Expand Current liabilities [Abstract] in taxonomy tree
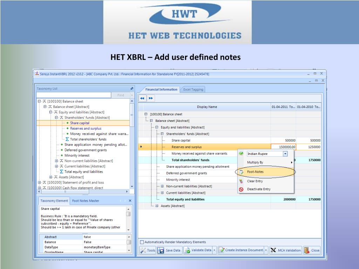 pyautogui.click(x=56, y=166)
